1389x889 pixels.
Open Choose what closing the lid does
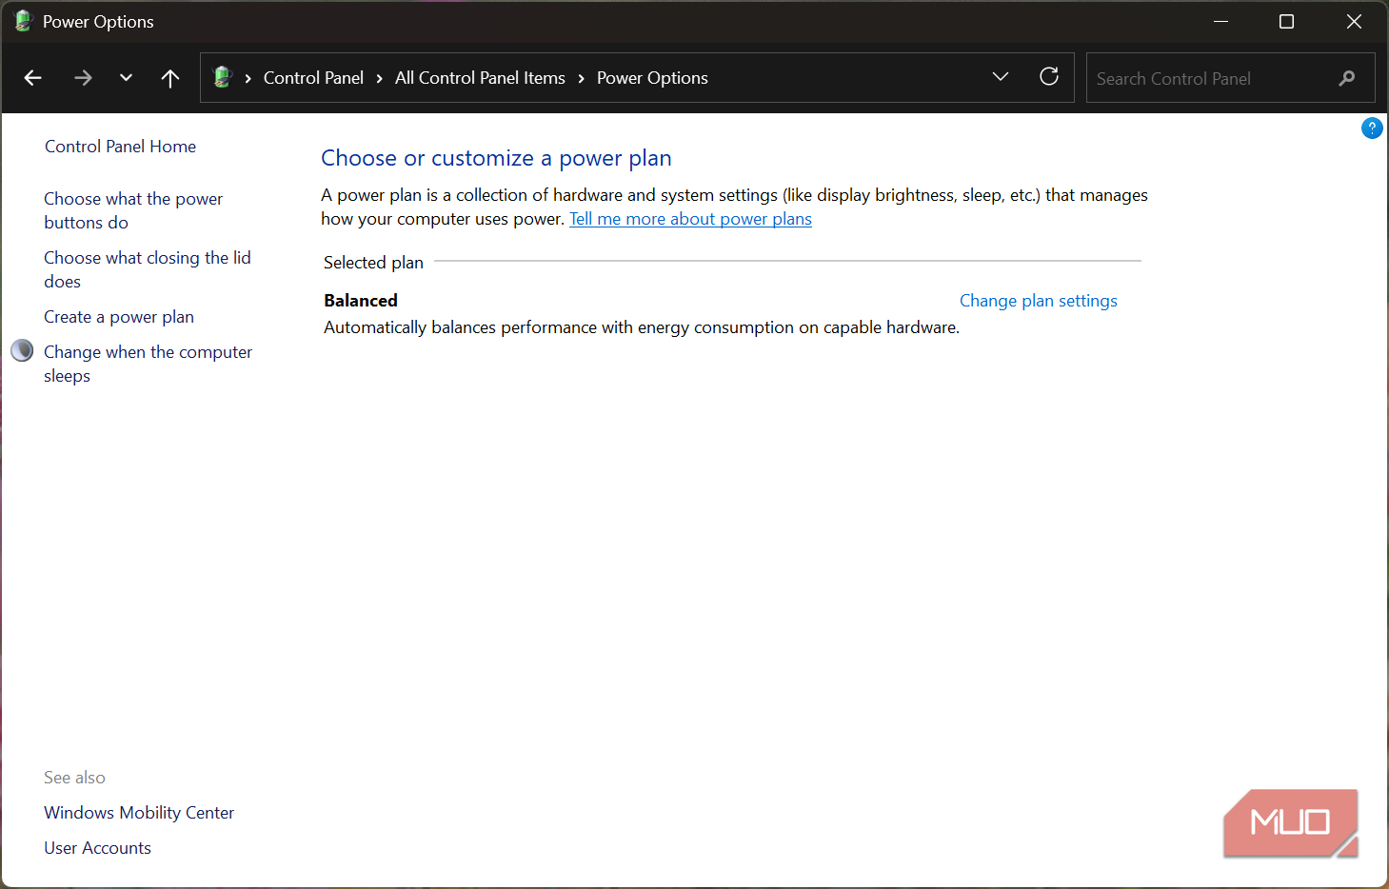pos(148,269)
